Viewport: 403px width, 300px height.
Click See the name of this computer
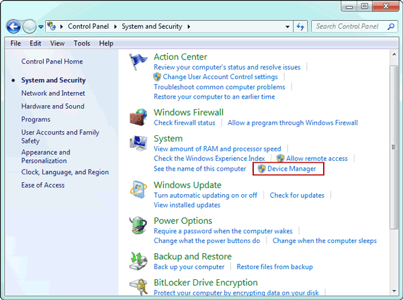(200, 169)
